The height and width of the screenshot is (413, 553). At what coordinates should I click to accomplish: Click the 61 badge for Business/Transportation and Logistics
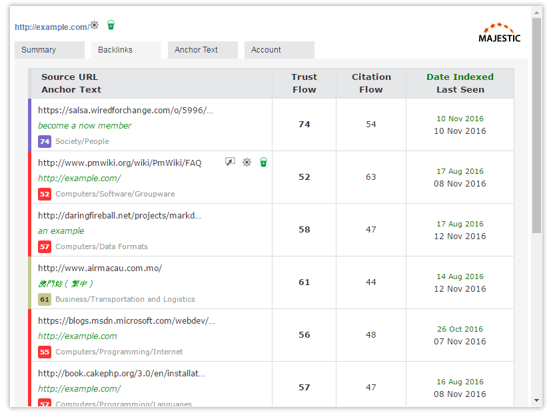[45, 299]
